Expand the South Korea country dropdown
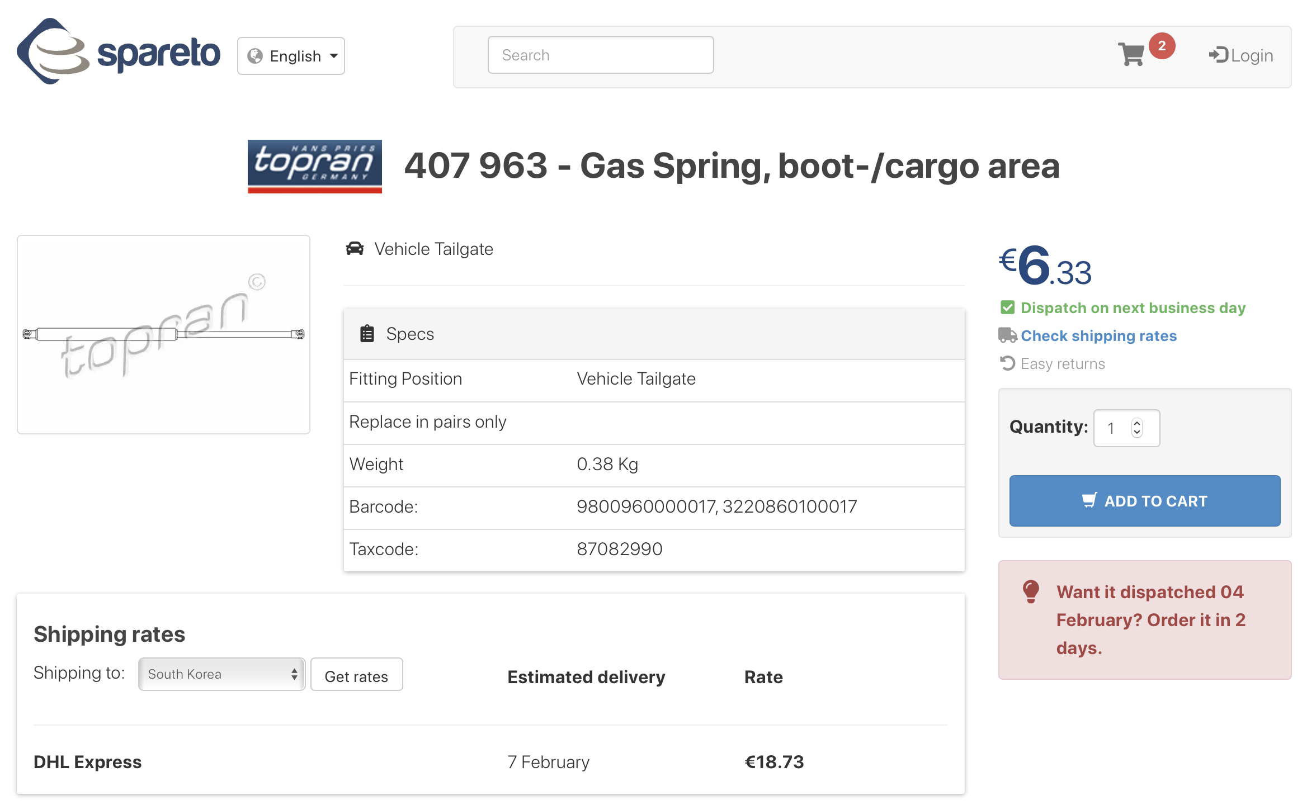Screen dimensions: 1302x805 tap(221, 674)
